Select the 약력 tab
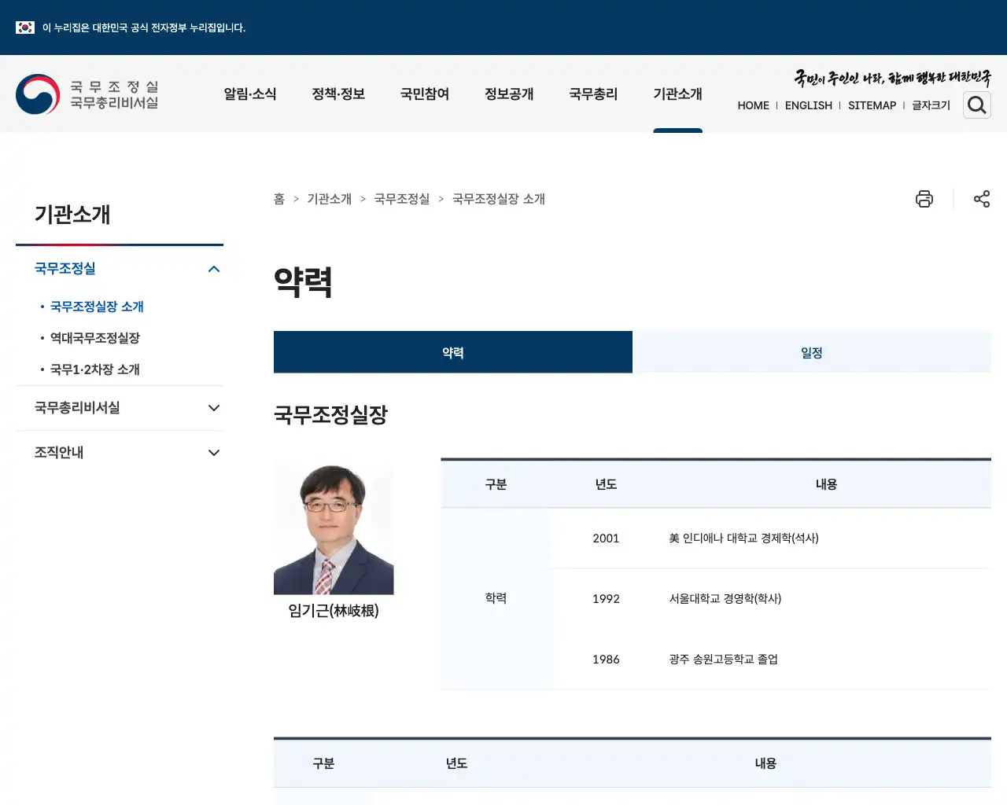 click(453, 352)
